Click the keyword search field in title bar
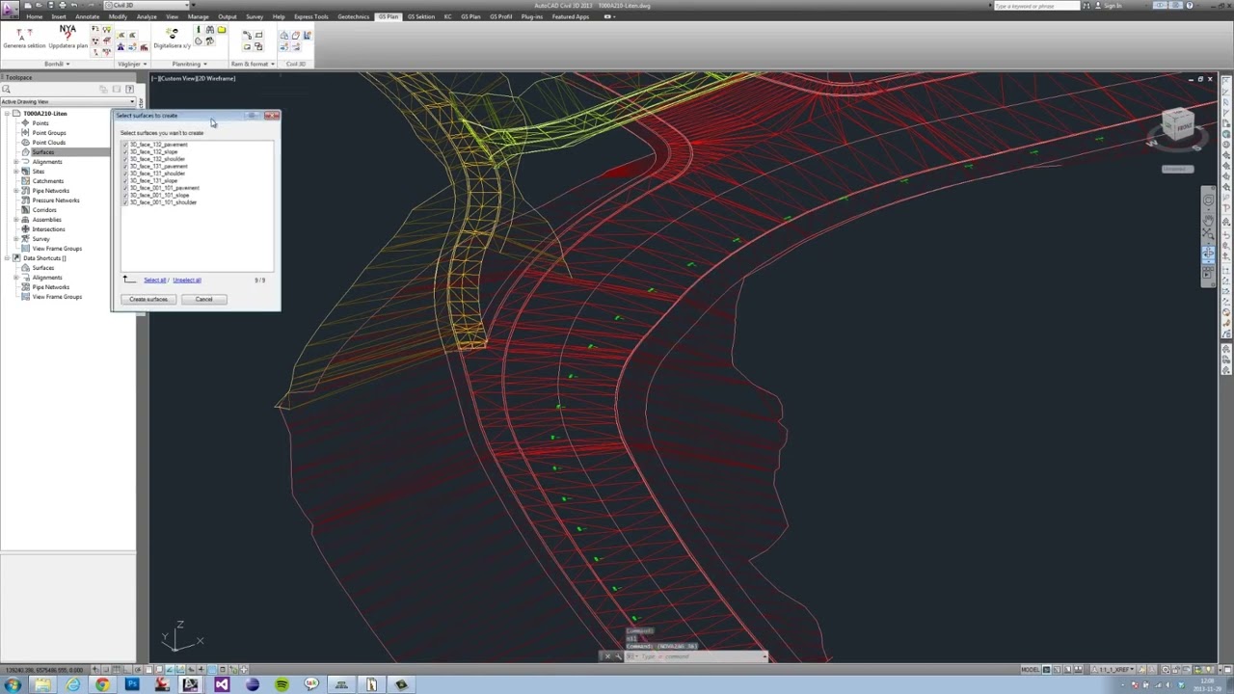The height and width of the screenshot is (694, 1234). pos(1036,6)
